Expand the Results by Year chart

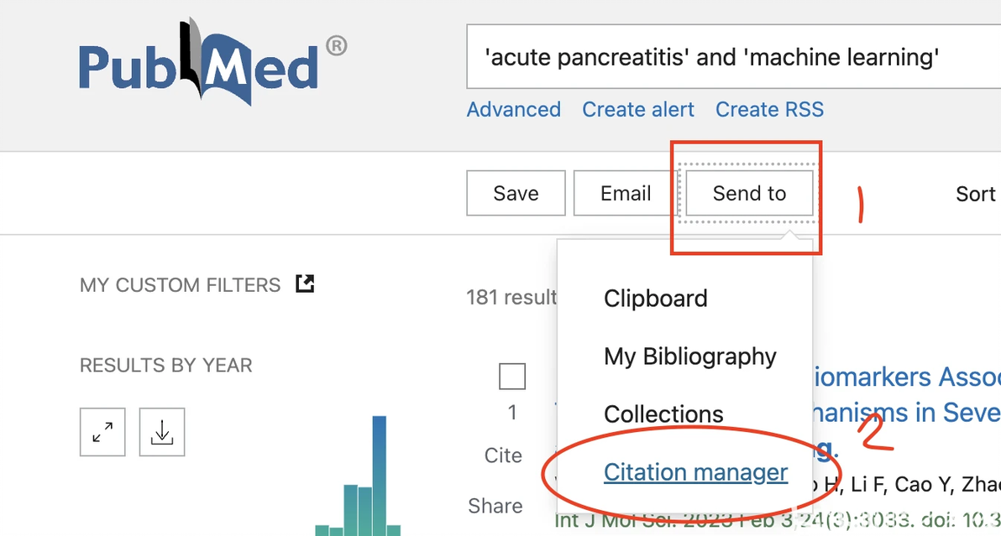point(102,432)
